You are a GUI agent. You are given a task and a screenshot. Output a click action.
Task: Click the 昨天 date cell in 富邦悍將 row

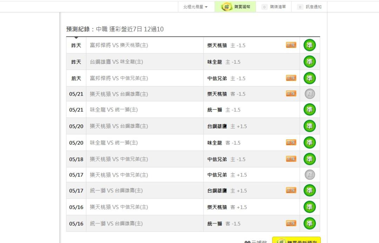coord(76,45)
